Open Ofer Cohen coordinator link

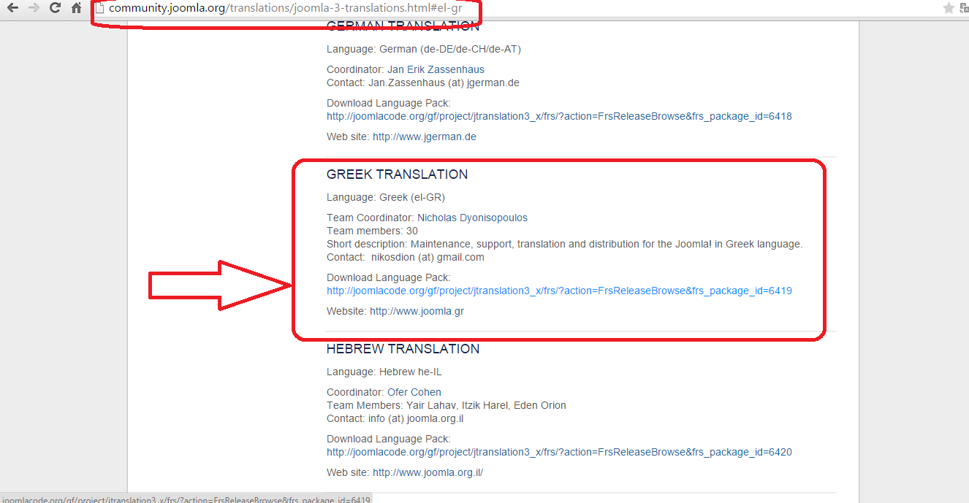(x=414, y=393)
